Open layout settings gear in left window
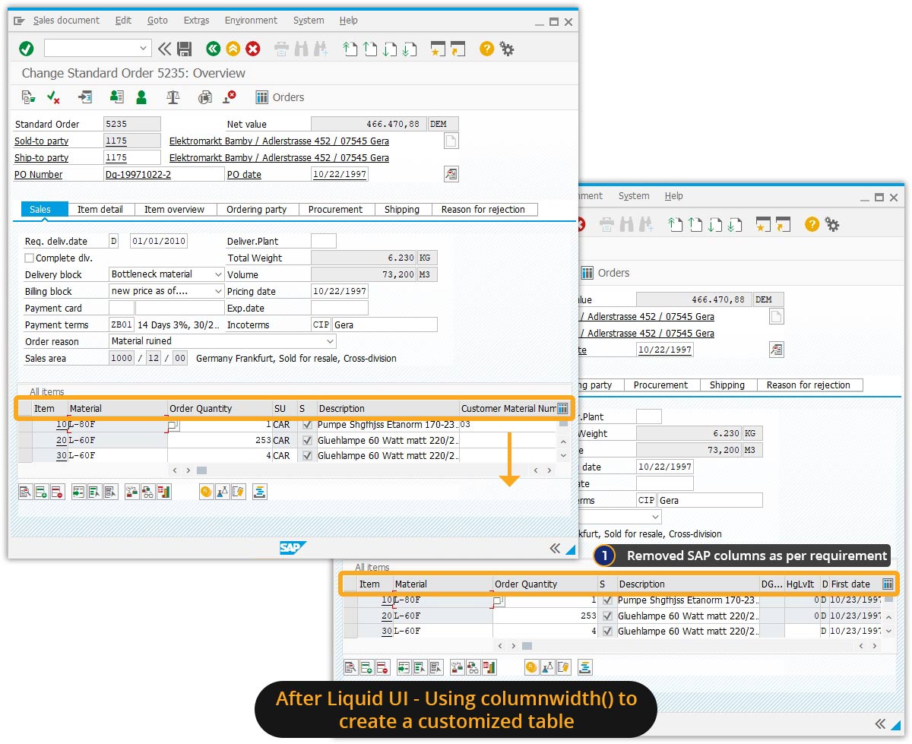The image size is (912, 744). [x=507, y=49]
